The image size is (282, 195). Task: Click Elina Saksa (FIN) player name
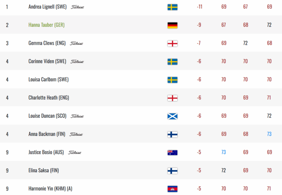(x=44, y=170)
